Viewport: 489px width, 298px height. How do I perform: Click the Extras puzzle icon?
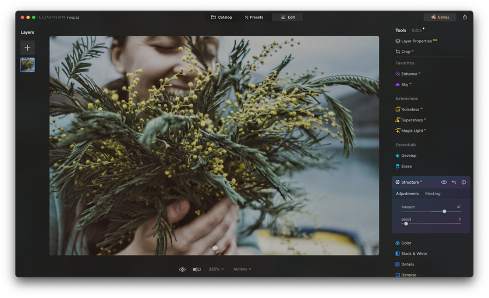tap(433, 17)
